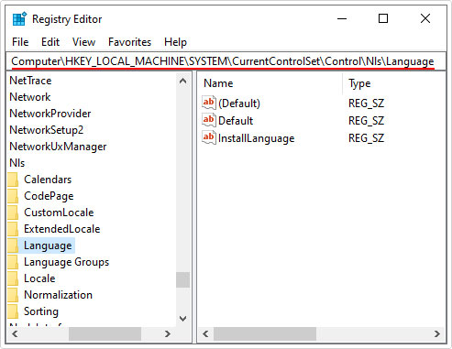The image size is (452, 349).
Task: Click the string icon beside InstallLanguage
Action: tap(209, 137)
